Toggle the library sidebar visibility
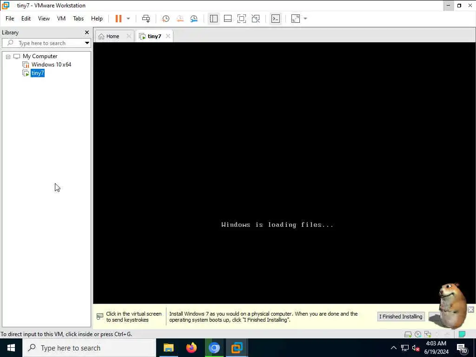This screenshot has width=476, height=357. tap(213, 19)
